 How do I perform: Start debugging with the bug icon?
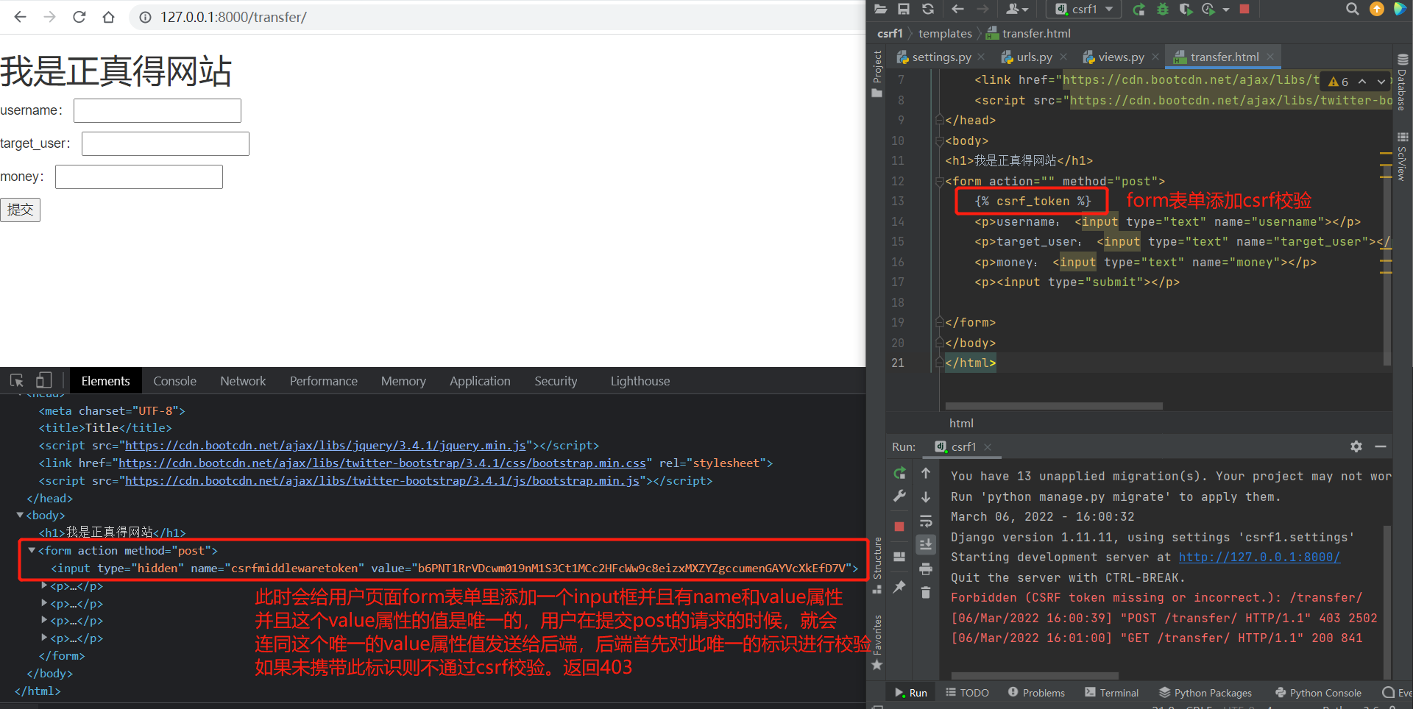(x=1163, y=9)
